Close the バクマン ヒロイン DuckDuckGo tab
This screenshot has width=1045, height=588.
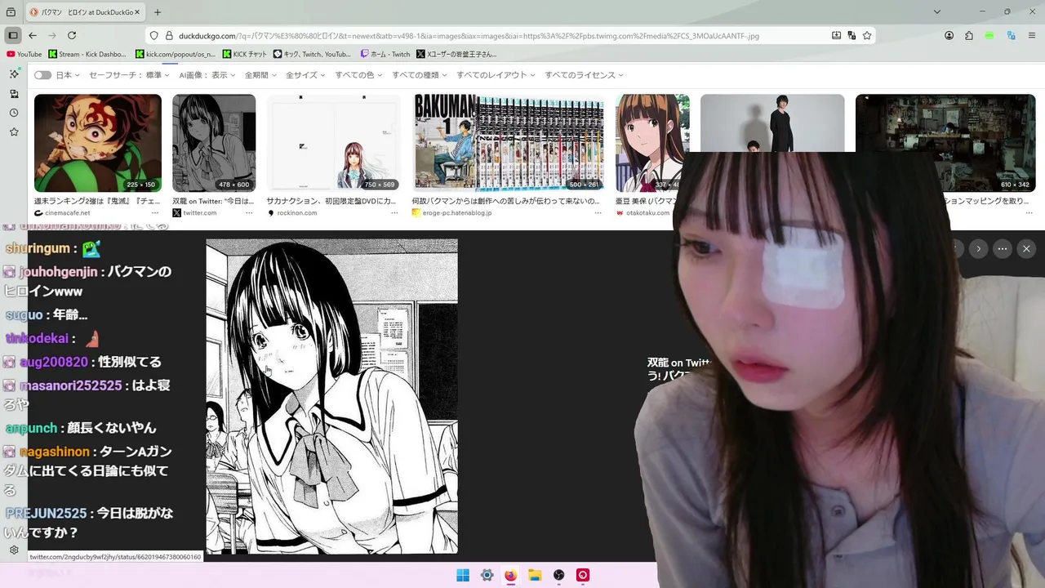[x=136, y=12]
